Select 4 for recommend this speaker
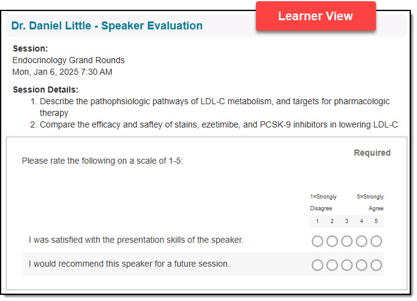The width and height of the screenshot is (417, 301). click(361, 265)
